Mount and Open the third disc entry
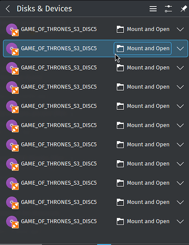189x245 pixels. tap(143, 68)
